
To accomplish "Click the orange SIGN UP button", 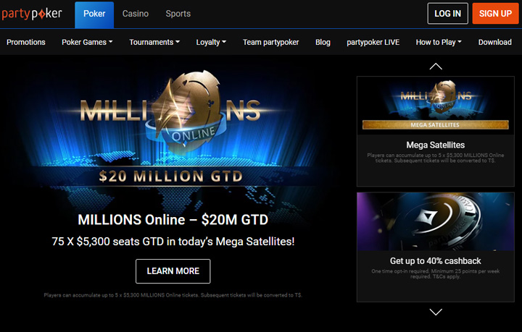I will [495, 14].
